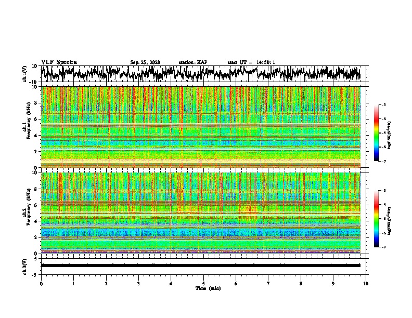Click the ch.3(V) panel label
This screenshot has height=318, width=412.
point(25,267)
